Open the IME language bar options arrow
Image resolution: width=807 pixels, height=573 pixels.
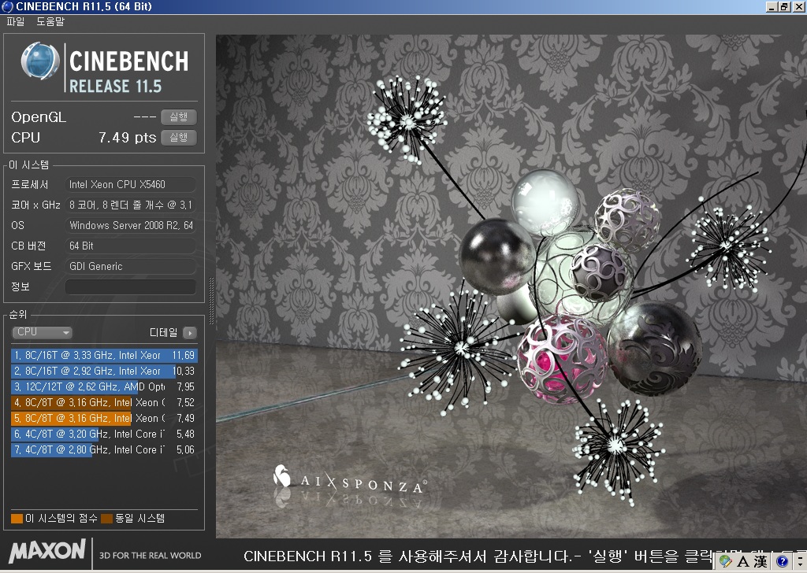pyautogui.click(x=801, y=560)
